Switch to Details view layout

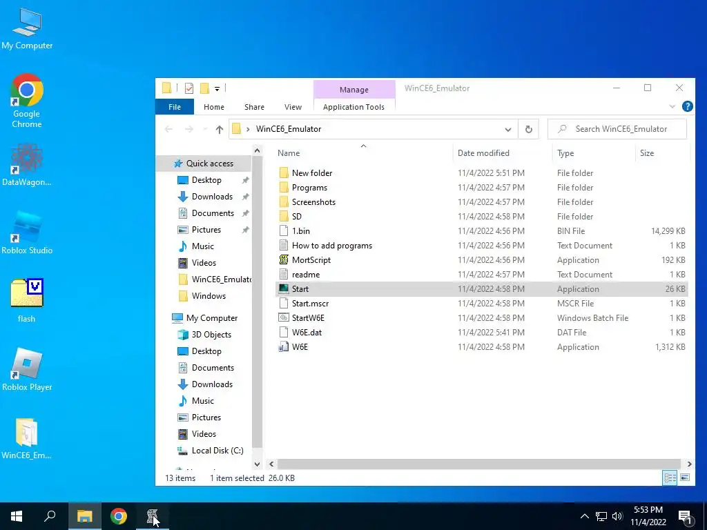[670, 478]
